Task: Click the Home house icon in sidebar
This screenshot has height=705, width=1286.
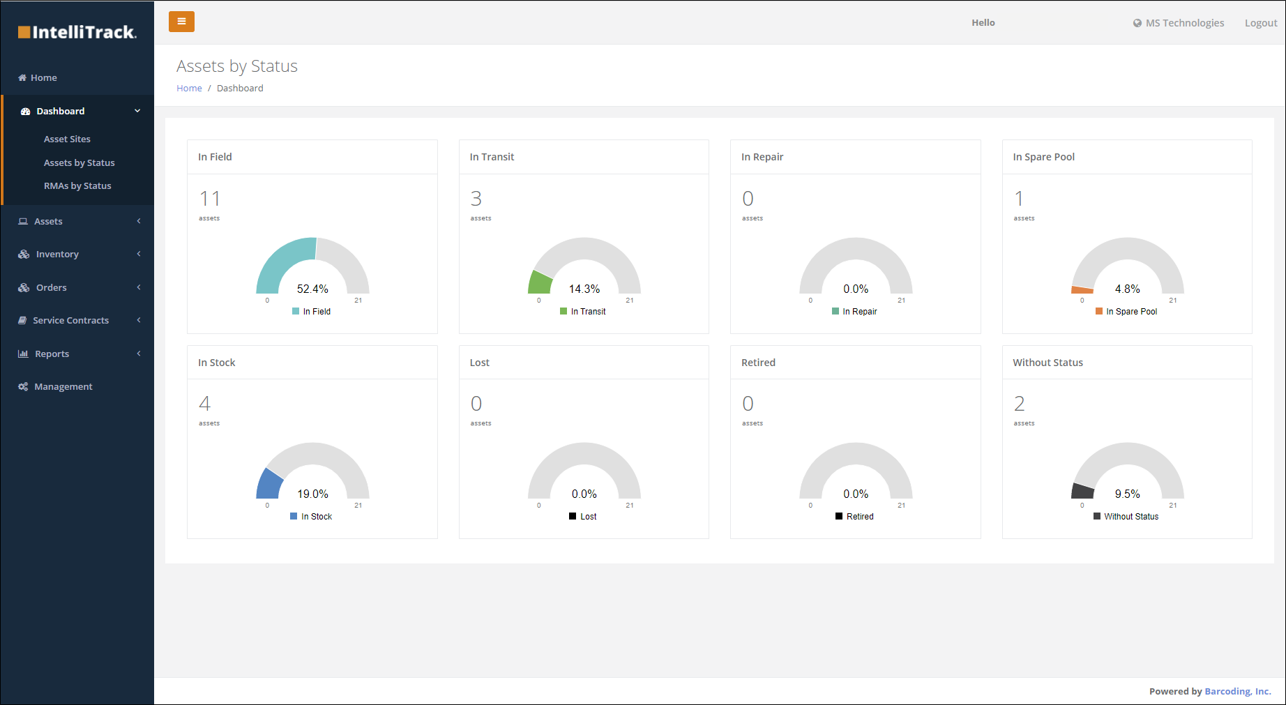Action: (22, 77)
